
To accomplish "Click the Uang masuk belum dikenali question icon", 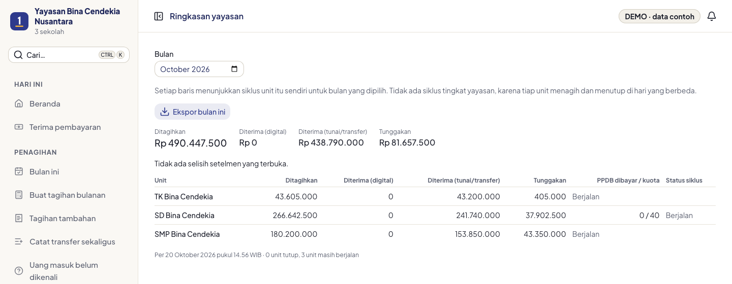I will [19, 271].
